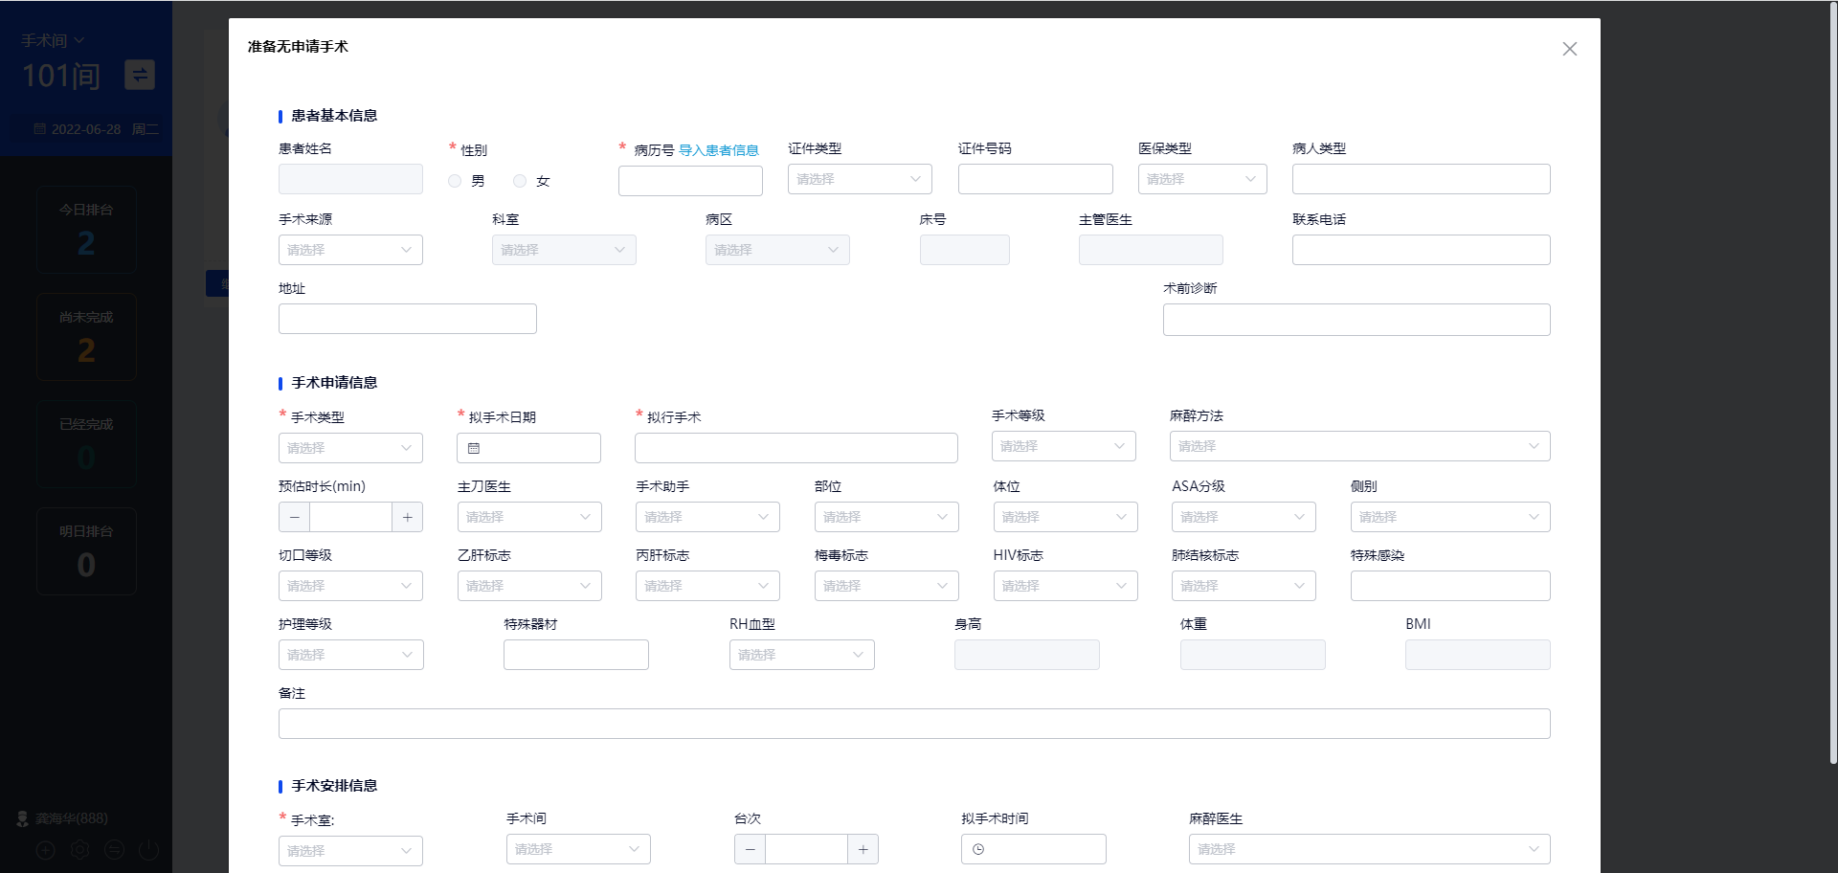This screenshot has height=873, width=1838.
Task: Open the 手术助手 dropdown
Action: click(x=707, y=517)
